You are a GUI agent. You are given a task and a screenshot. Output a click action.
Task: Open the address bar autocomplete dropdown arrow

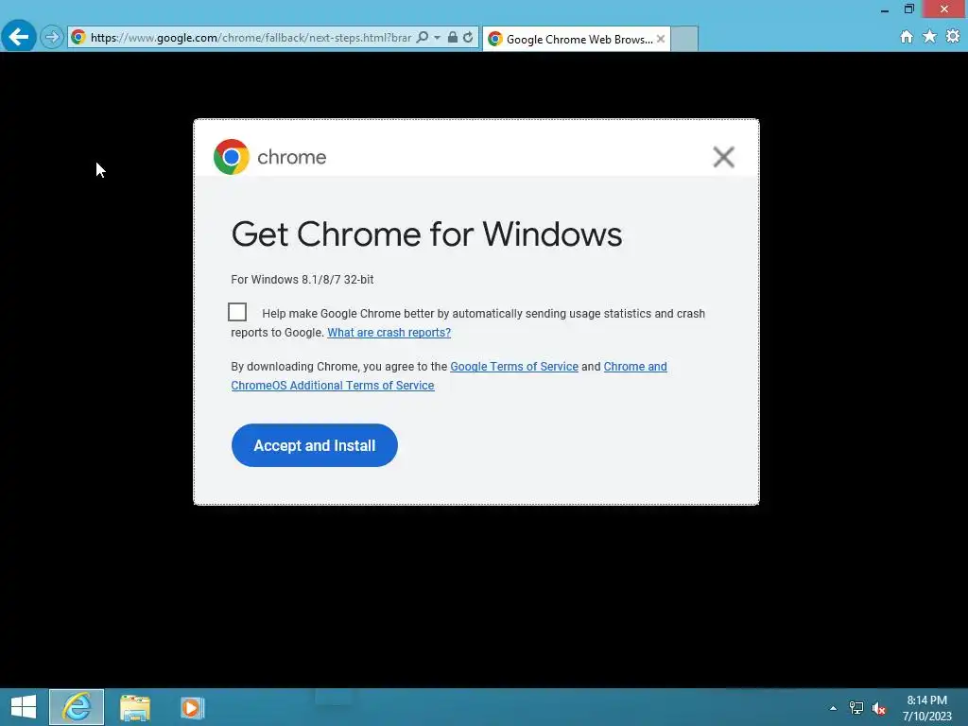pos(437,38)
